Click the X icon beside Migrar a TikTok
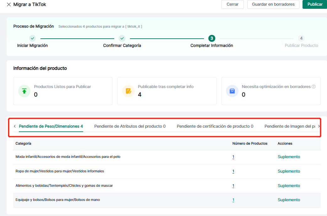Image resolution: width=327 pixels, height=216 pixels. coord(9,5)
